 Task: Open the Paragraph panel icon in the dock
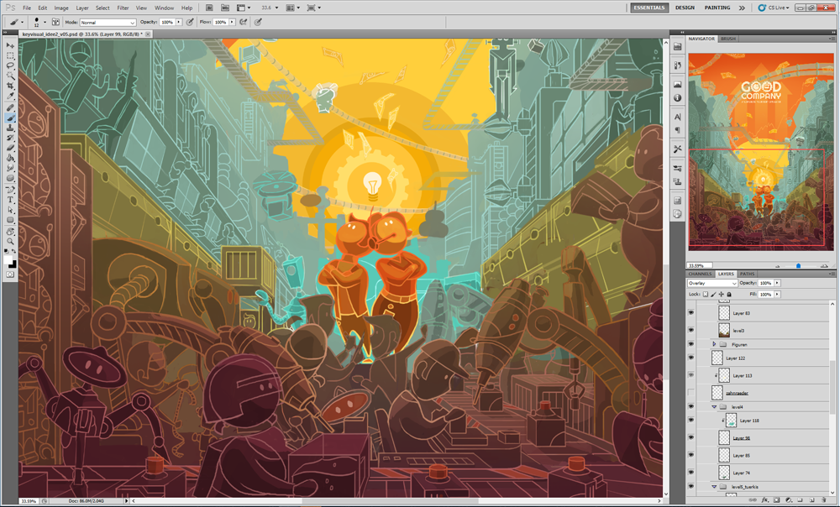pos(678,130)
